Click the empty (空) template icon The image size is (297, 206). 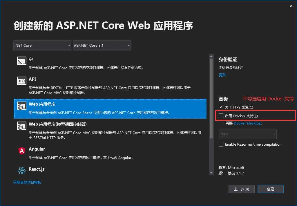tap(21, 61)
